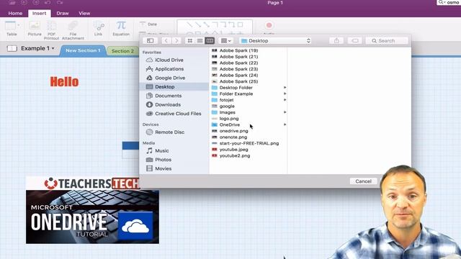
Task: Click the OneNote search box
Action: pyautogui.click(x=449, y=2)
